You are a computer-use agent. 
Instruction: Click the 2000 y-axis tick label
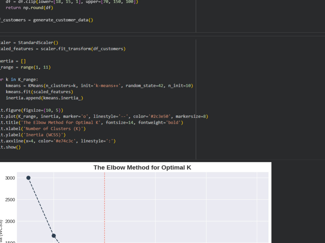coord(10,221)
